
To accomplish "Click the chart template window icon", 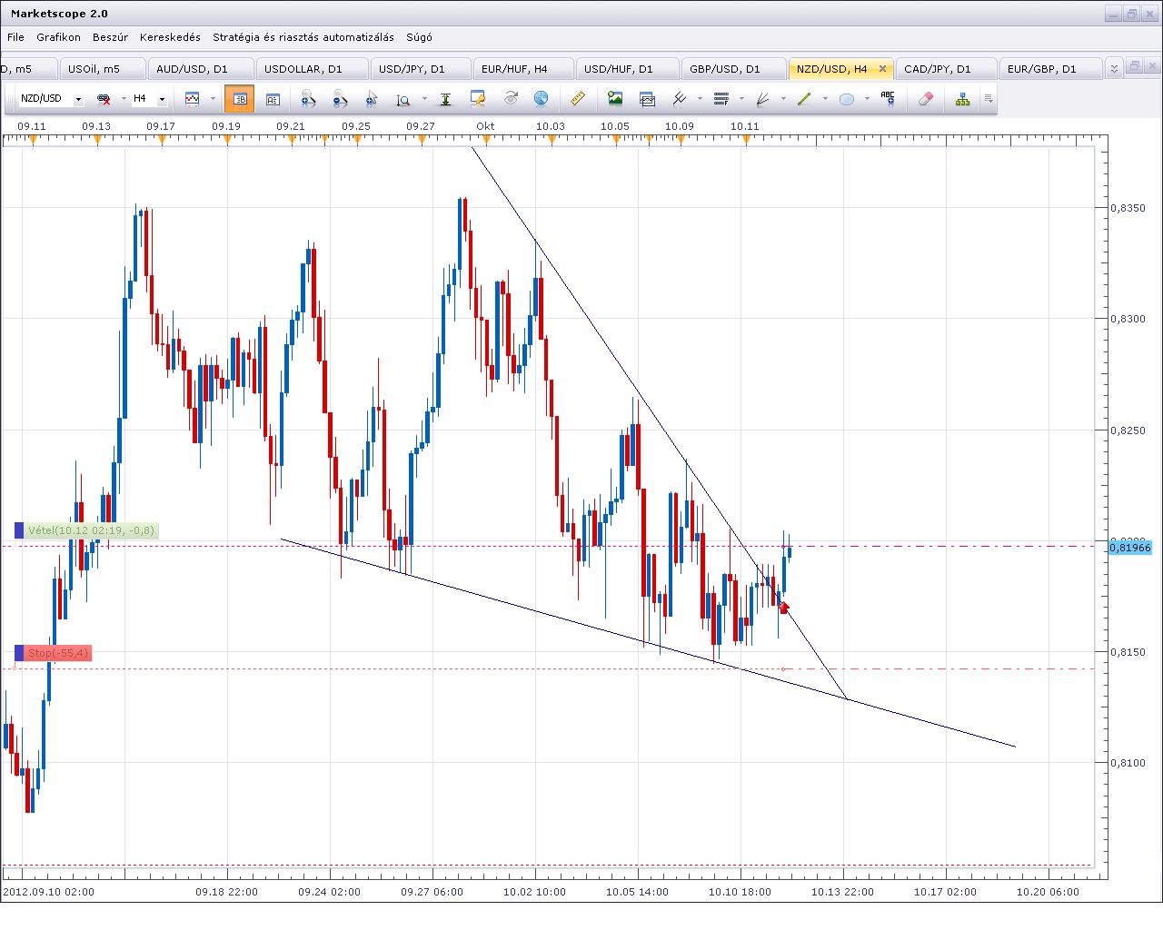I will point(647,99).
